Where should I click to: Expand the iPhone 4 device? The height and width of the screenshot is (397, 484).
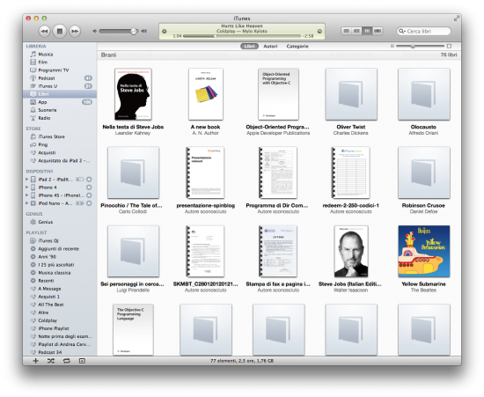[27, 187]
